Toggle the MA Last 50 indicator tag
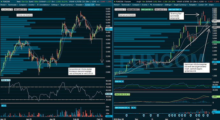The image size is (220, 120). click(147, 10)
